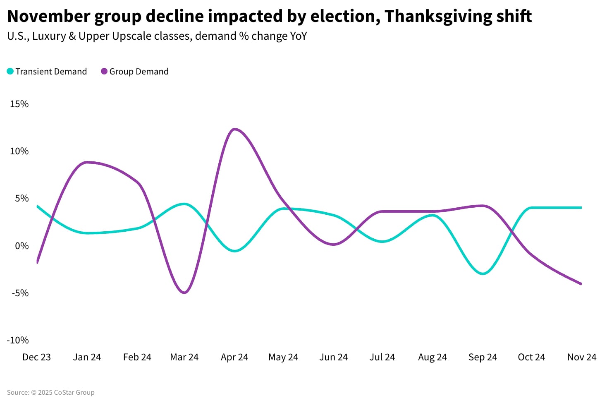Toggle the Transient Demand legend label

tap(51, 72)
